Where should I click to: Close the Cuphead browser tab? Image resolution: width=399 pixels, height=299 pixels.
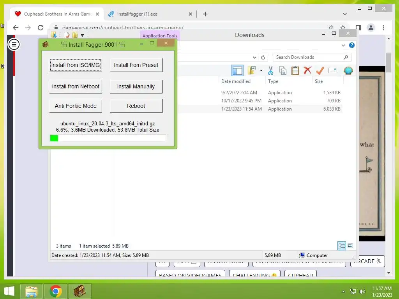pyautogui.click(x=97, y=14)
